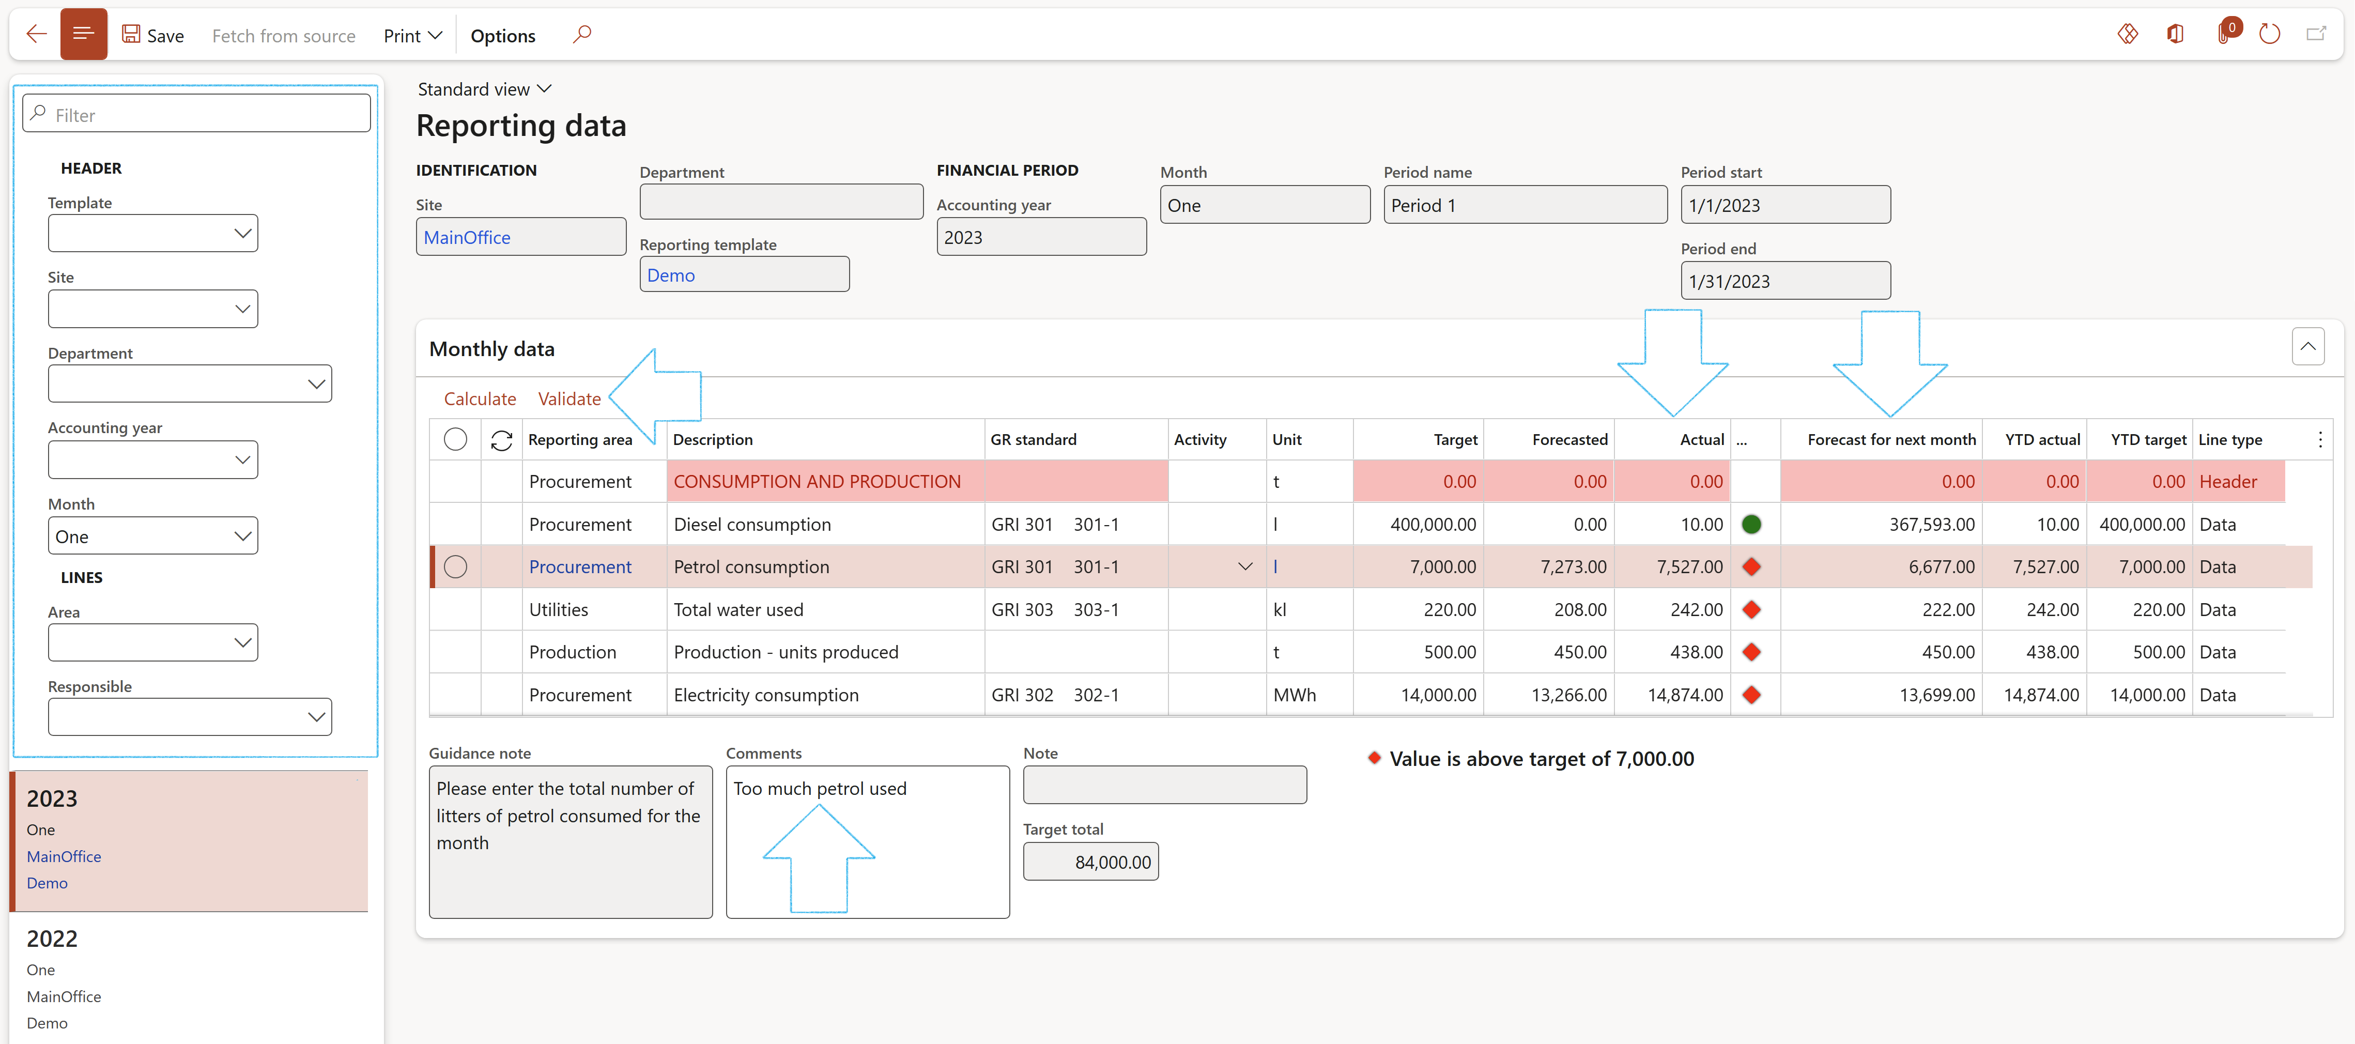Open search with the magnifier icon
The width and height of the screenshot is (2355, 1044).
[x=581, y=35]
